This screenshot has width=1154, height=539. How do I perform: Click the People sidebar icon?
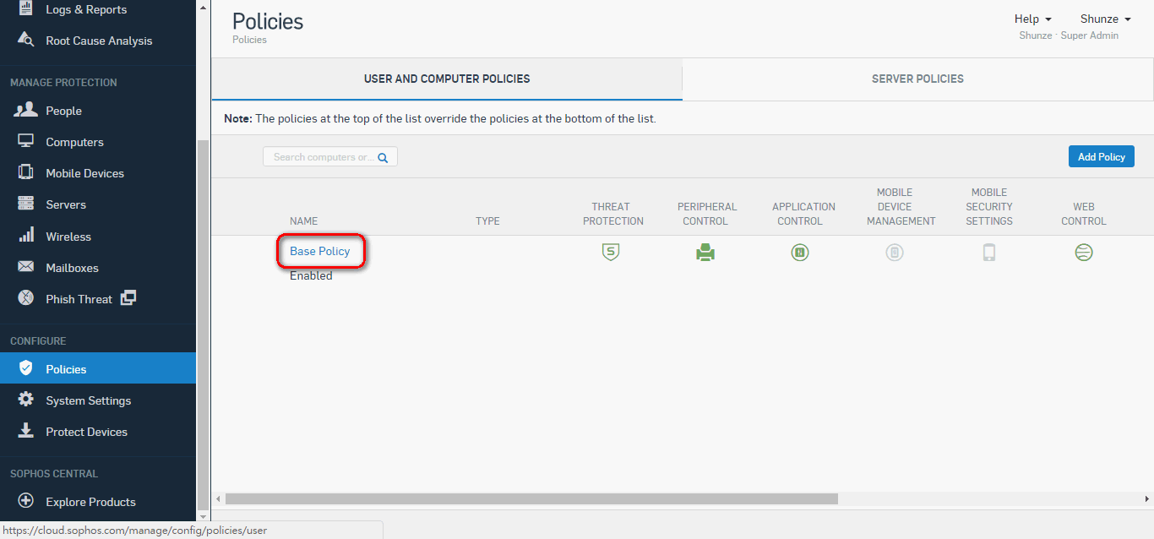coord(26,110)
